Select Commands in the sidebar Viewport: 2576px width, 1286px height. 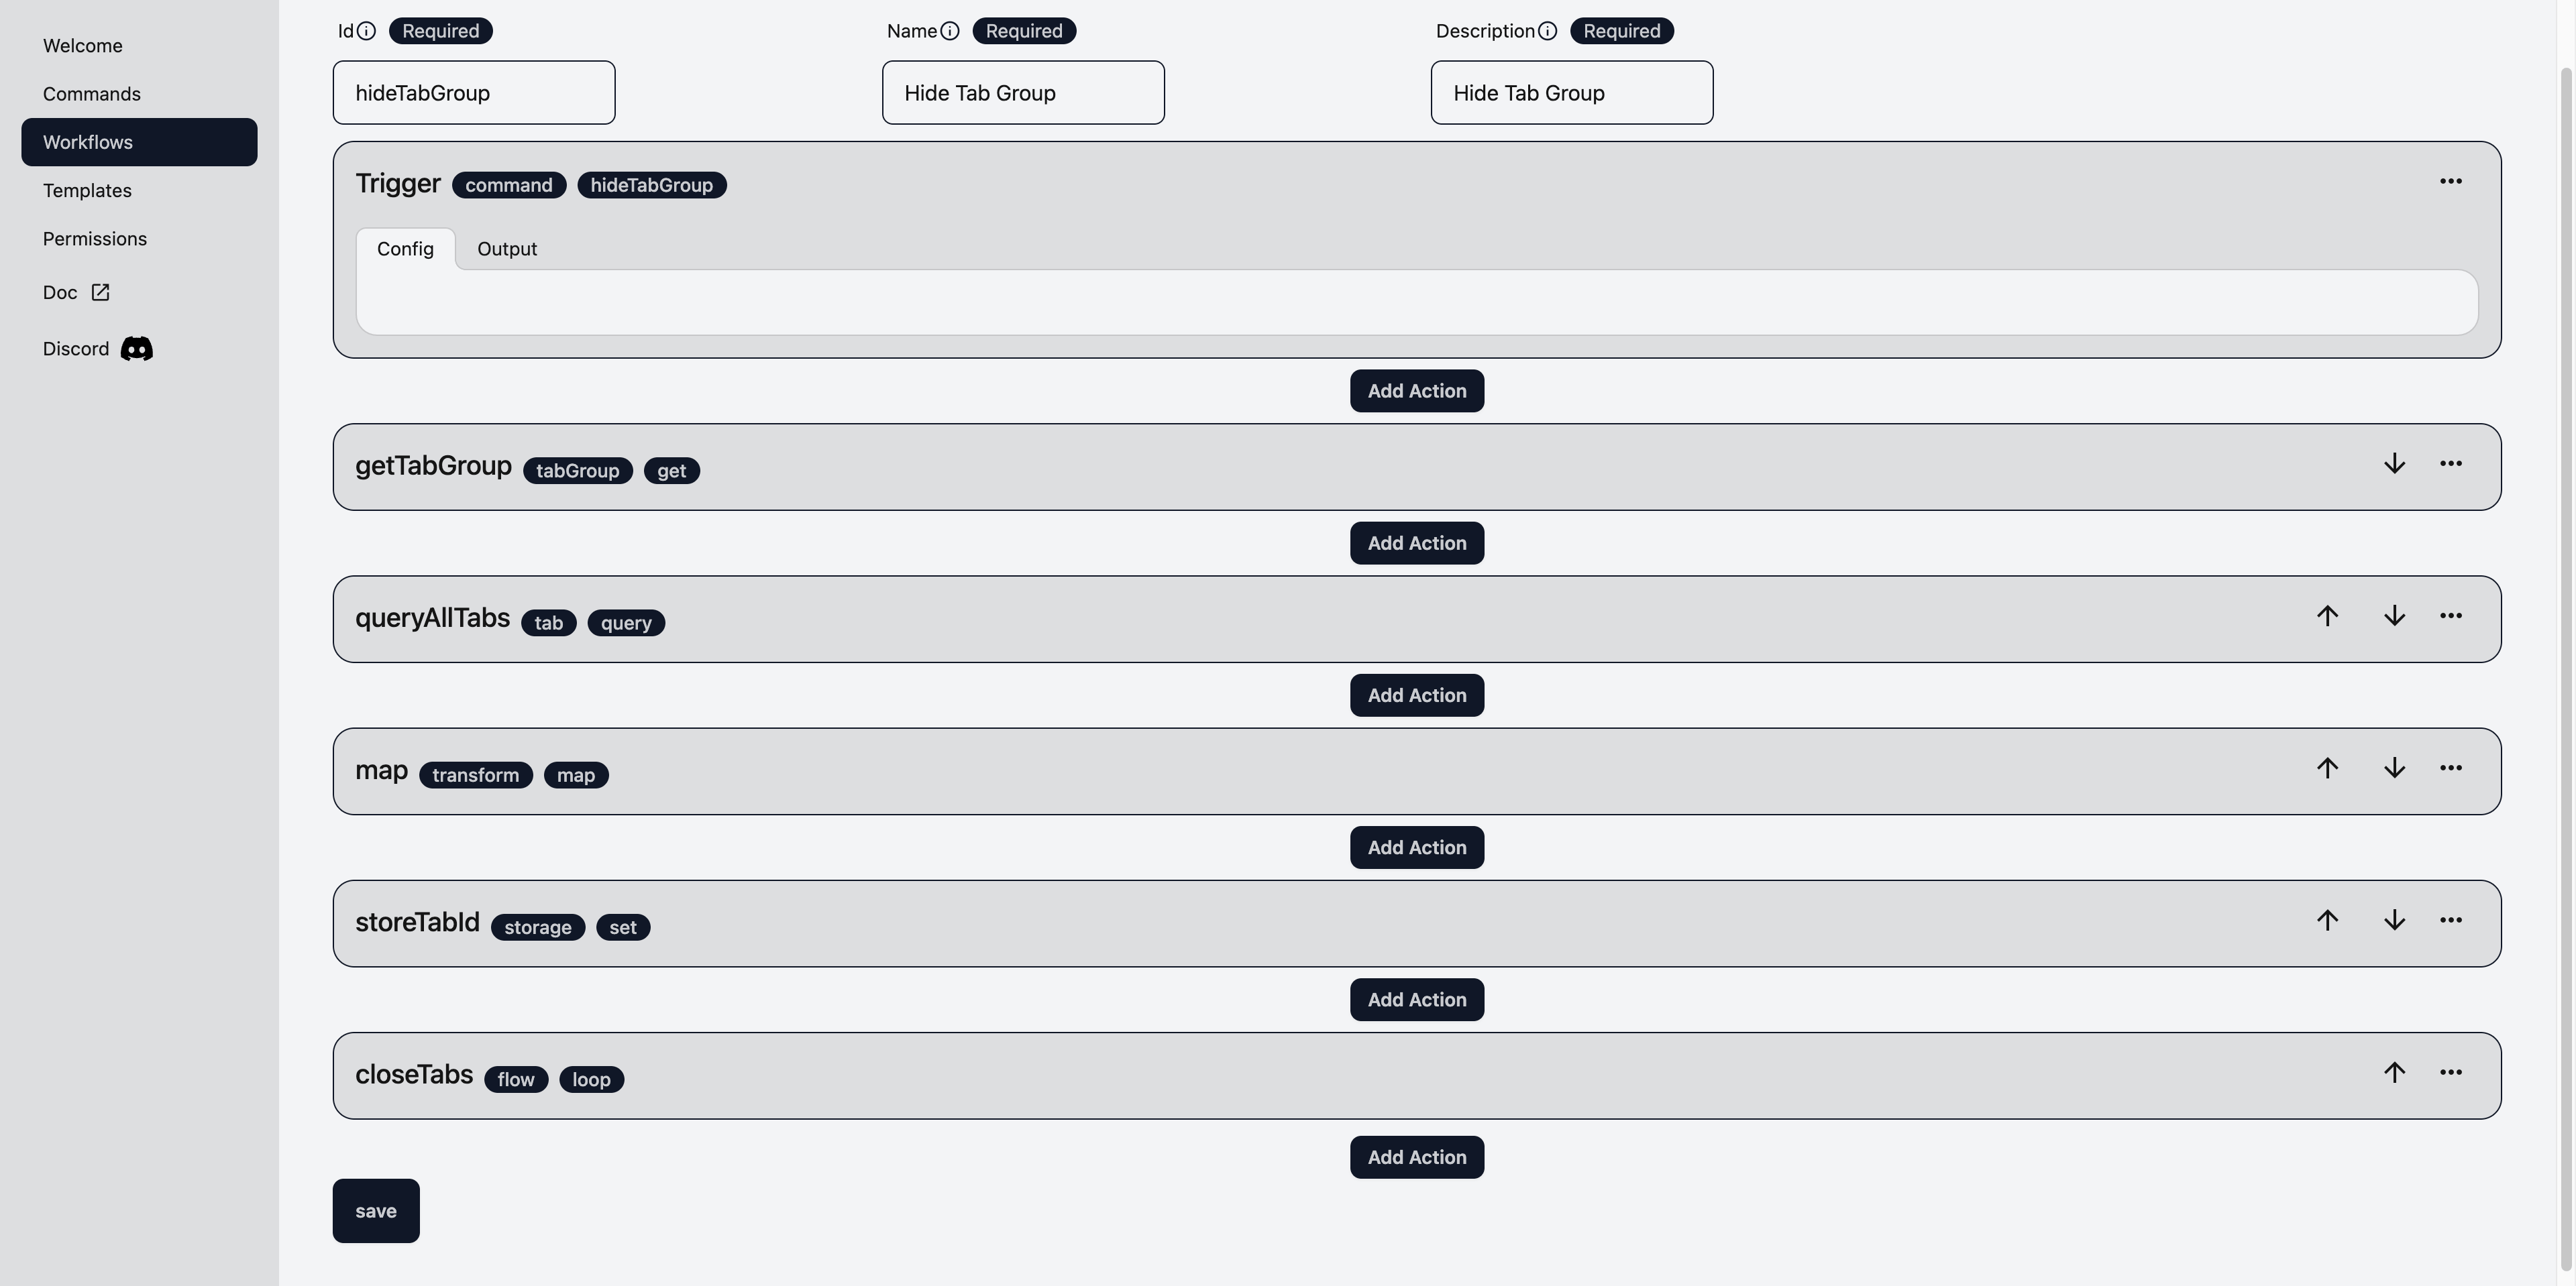pos(91,93)
